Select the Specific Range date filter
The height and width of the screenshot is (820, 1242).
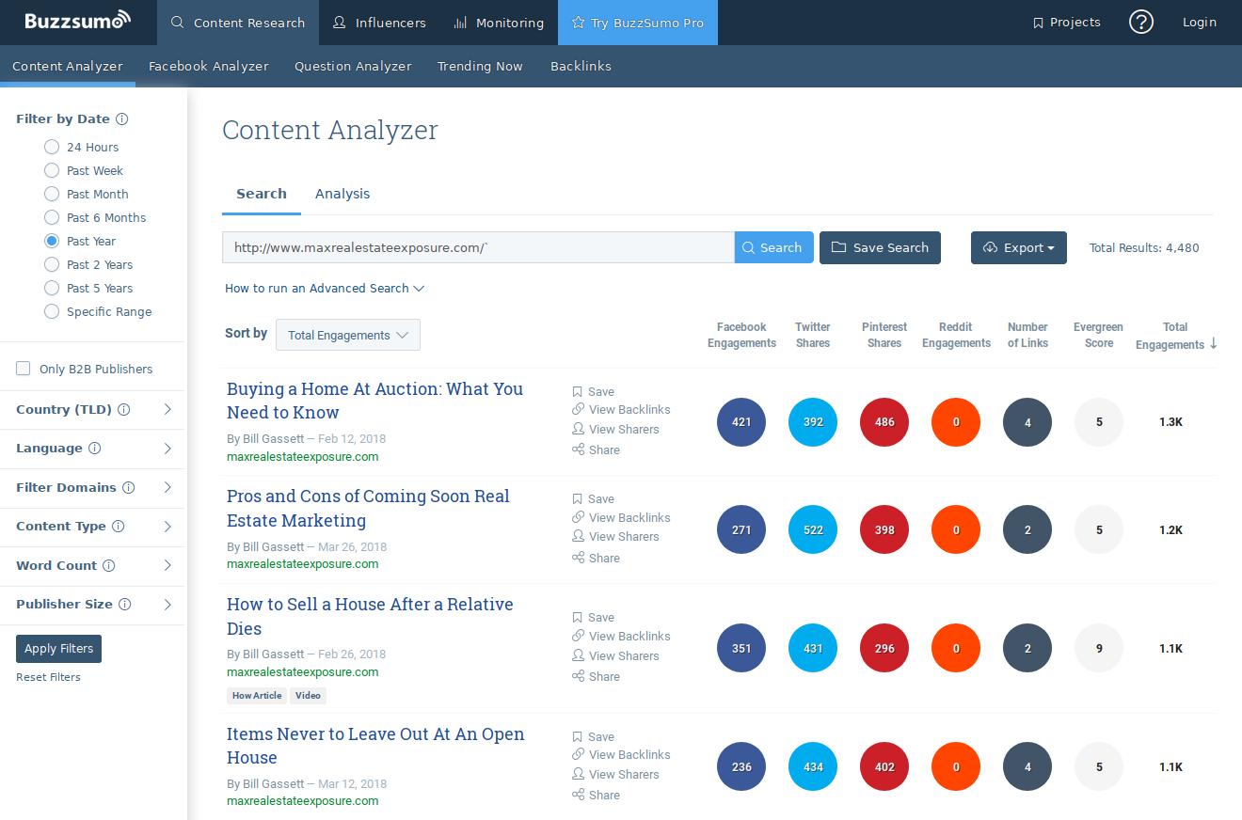click(52, 312)
